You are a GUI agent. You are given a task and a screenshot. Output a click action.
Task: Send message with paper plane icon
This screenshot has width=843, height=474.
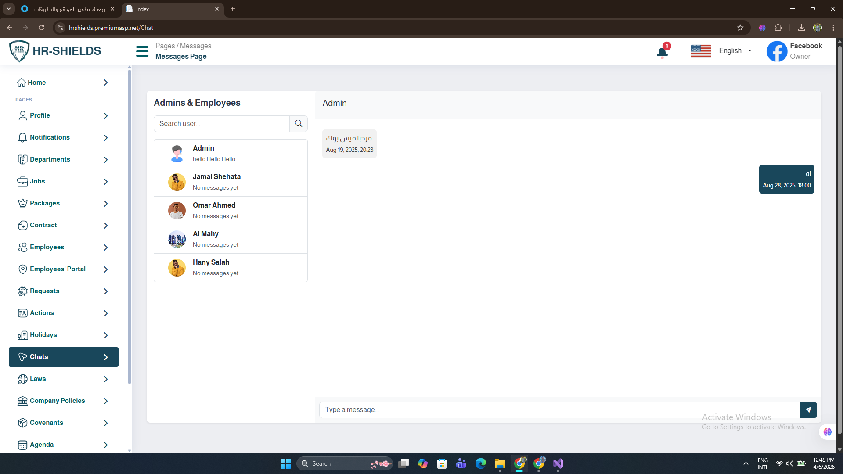point(808,410)
